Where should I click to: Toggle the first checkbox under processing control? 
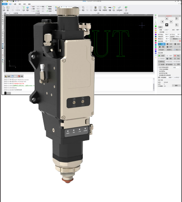click(159, 67)
